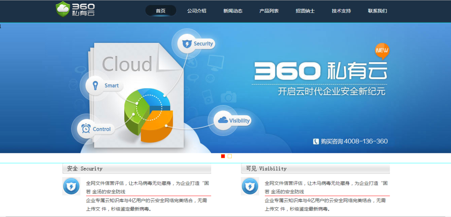Click the 联系我们 navigation link
The height and width of the screenshot is (217, 451).
377,11
